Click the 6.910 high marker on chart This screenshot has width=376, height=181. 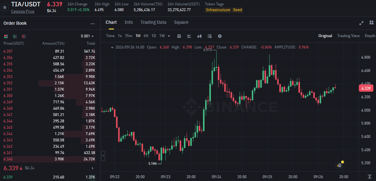(x=208, y=50)
